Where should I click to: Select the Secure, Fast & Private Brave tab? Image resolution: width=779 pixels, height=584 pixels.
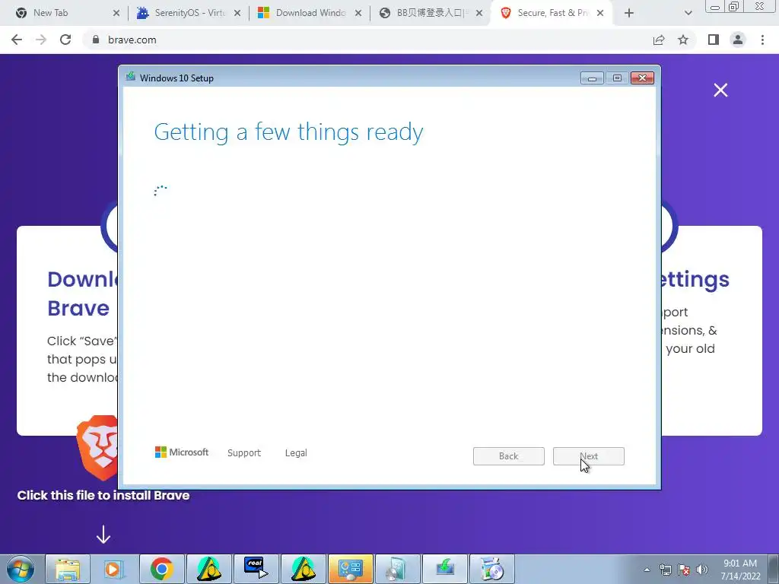tap(552, 13)
